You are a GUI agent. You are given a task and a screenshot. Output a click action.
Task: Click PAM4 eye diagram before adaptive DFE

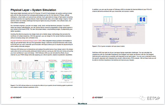click(x=67, y=65)
